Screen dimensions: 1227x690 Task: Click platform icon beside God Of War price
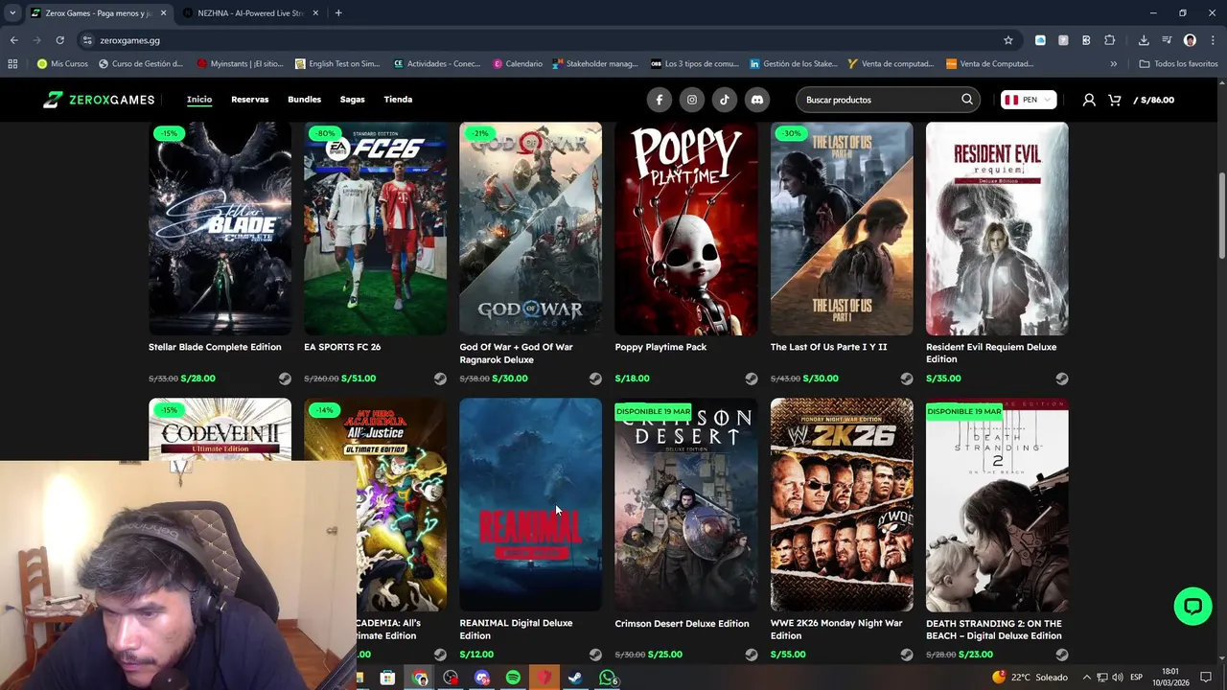coord(595,379)
